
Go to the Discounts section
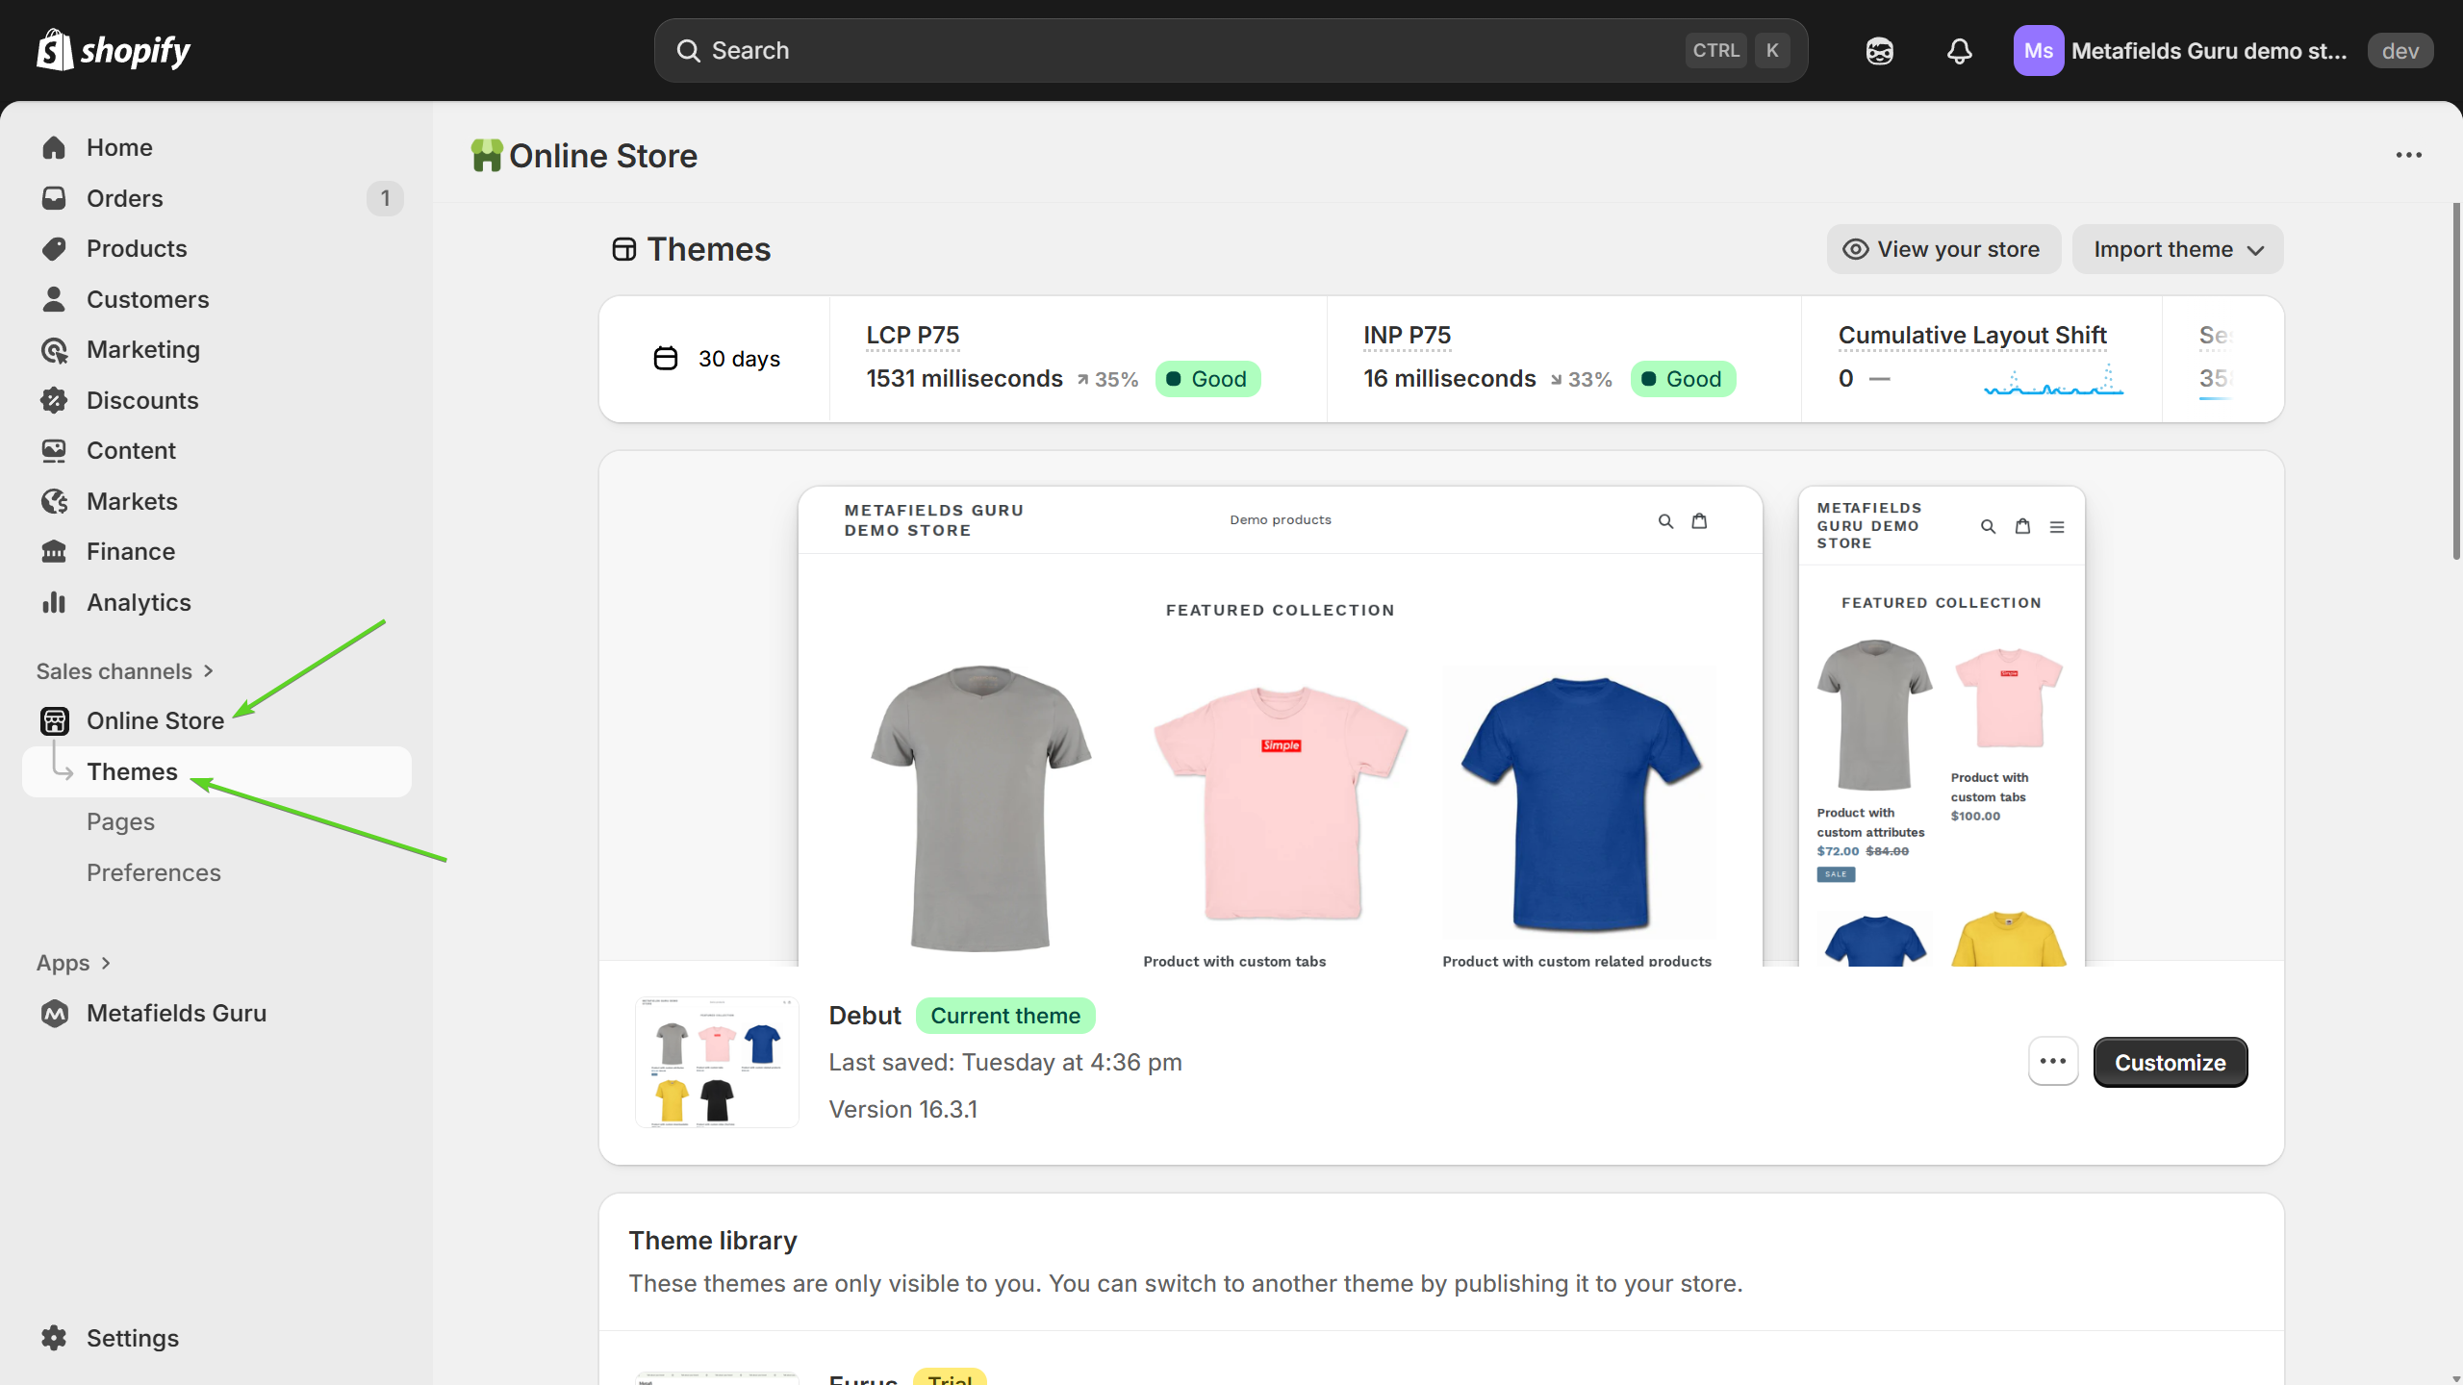click(142, 400)
